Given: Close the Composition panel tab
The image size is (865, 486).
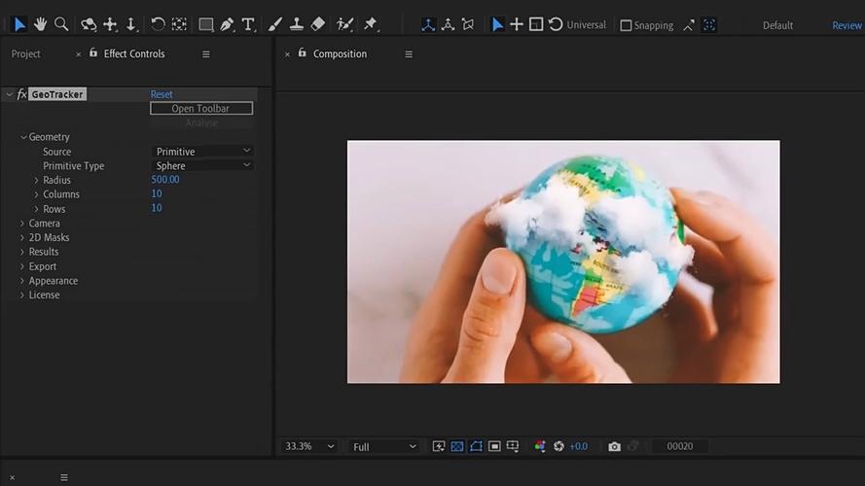Looking at the screenshot, I should pos(287,54).
